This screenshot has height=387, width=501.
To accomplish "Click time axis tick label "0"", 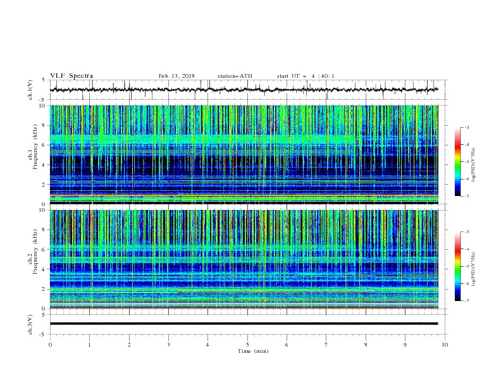I will point(50,345).
